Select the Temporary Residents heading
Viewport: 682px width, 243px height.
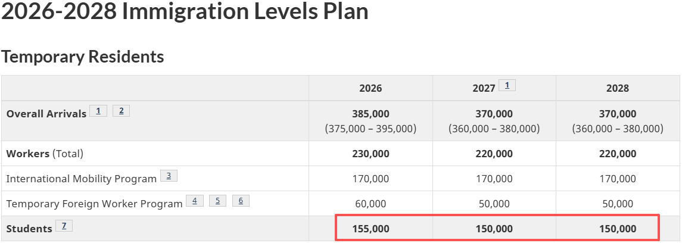(x=83, y=57)
